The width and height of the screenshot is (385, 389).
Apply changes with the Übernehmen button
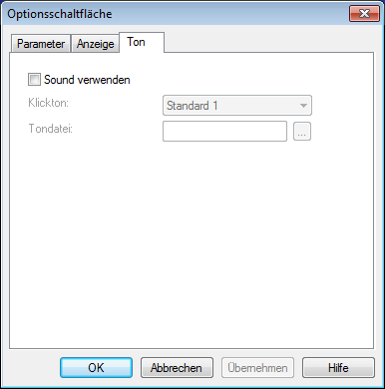[257, 368]
